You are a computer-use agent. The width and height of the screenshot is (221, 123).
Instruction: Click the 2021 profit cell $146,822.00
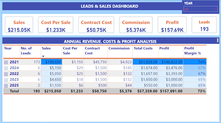(171, 62)
